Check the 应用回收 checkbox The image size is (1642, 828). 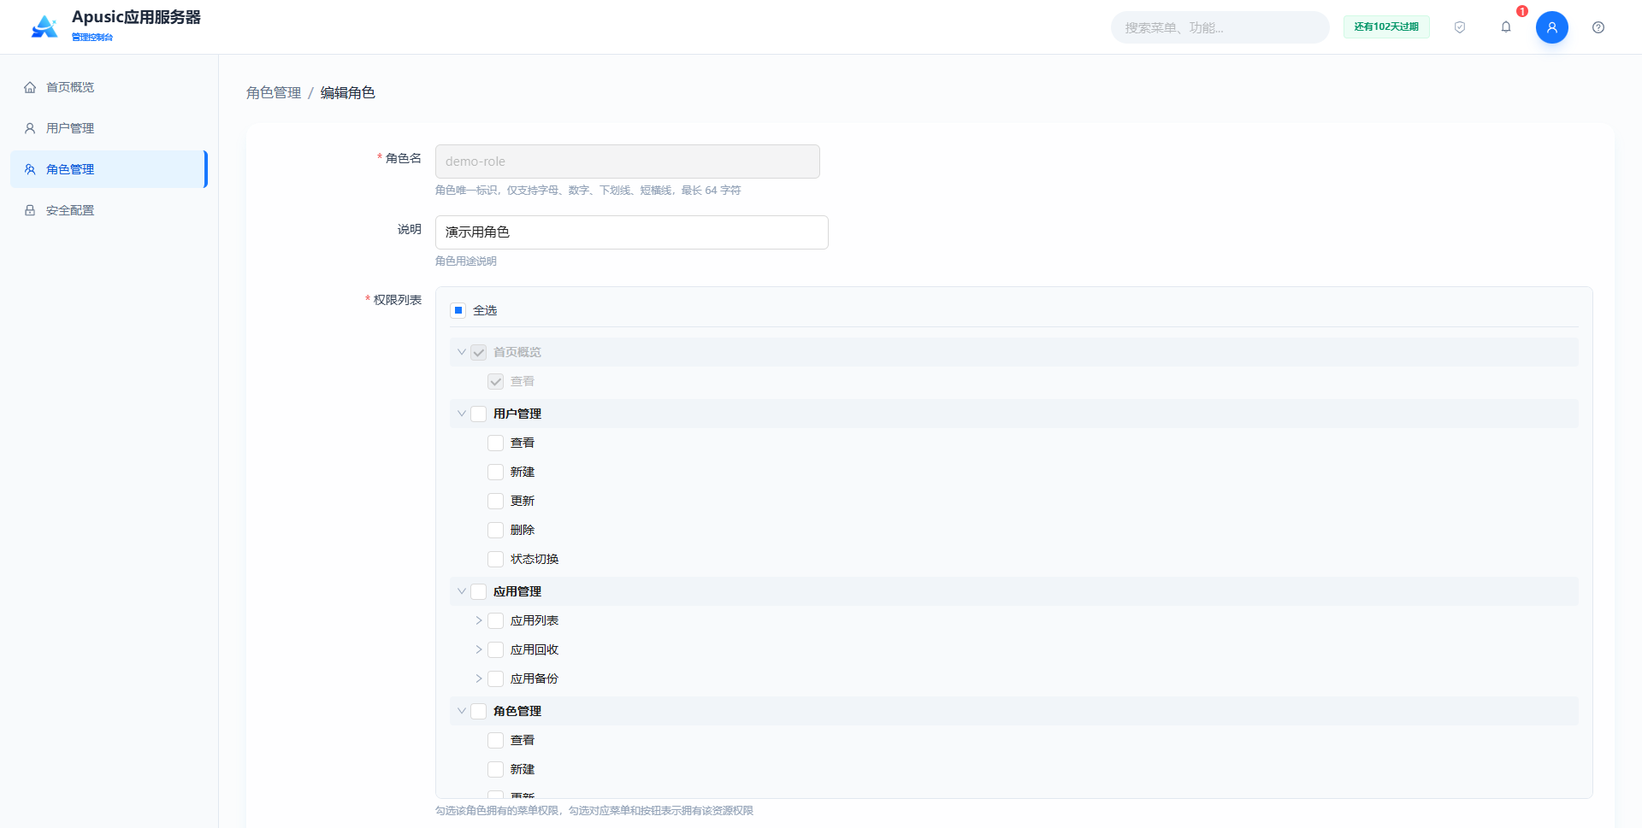pyautogui.click(x=496, y=649)
